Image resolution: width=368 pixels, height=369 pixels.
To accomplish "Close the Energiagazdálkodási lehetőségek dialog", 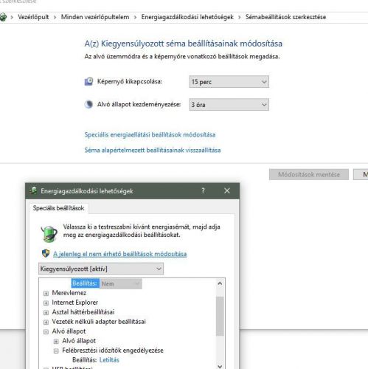I will coord(227,190).
